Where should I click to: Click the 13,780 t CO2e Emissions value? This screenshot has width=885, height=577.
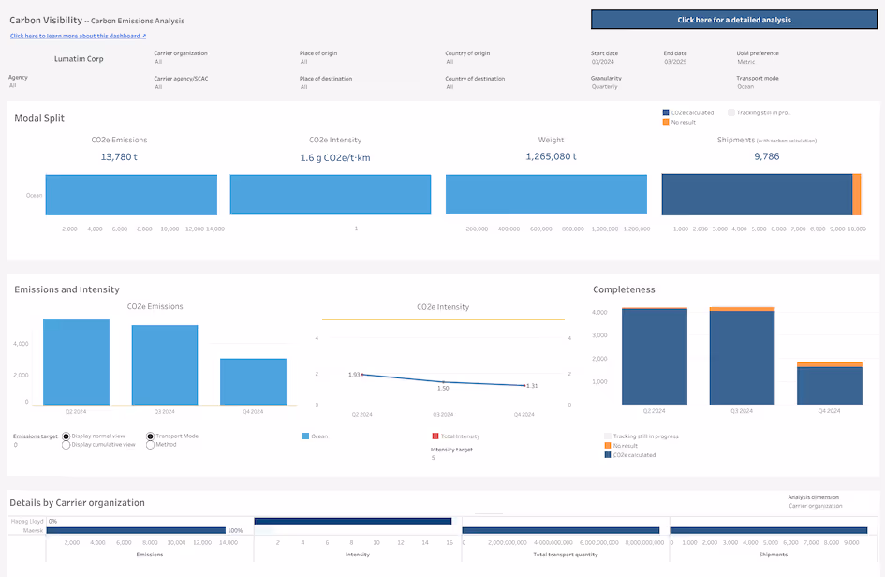(x=119, y=157)
